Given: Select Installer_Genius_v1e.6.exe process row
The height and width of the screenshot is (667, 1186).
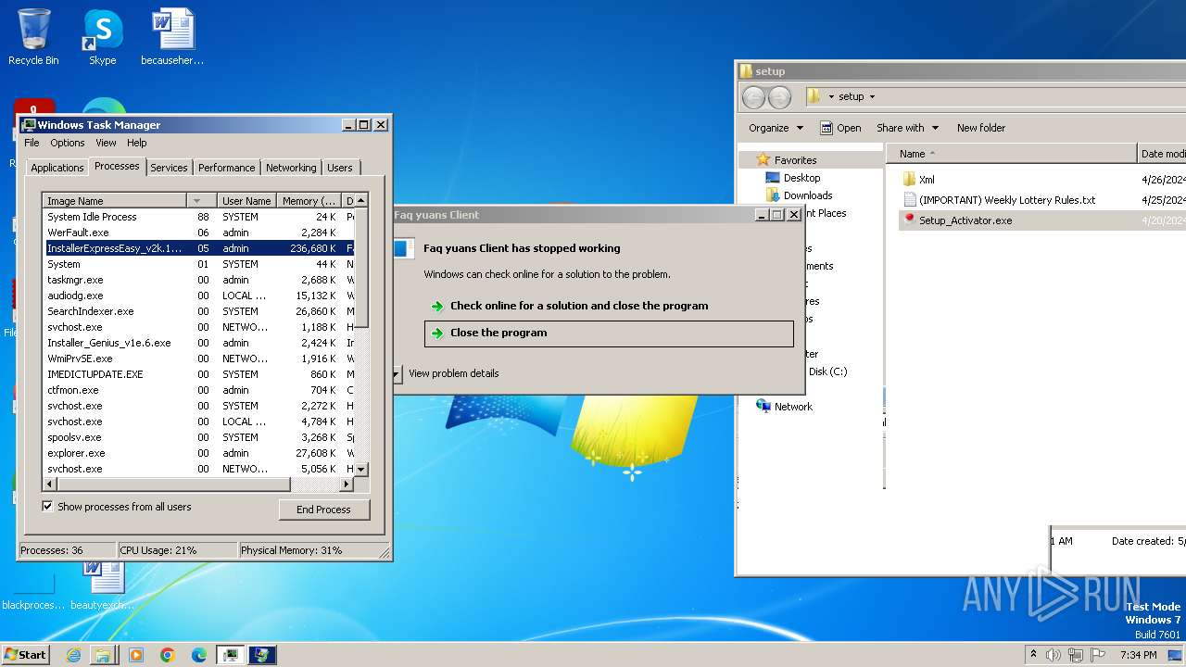Looking at the screenshot, I should (x=199, y=343).
